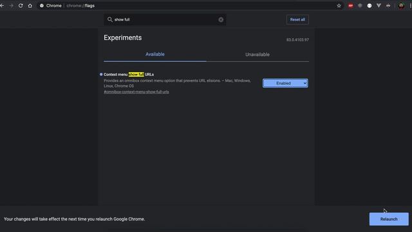Viewport: 412px width, 232px height.
Task: Bookmark this page with the star icon
Action: click(339, 6)
